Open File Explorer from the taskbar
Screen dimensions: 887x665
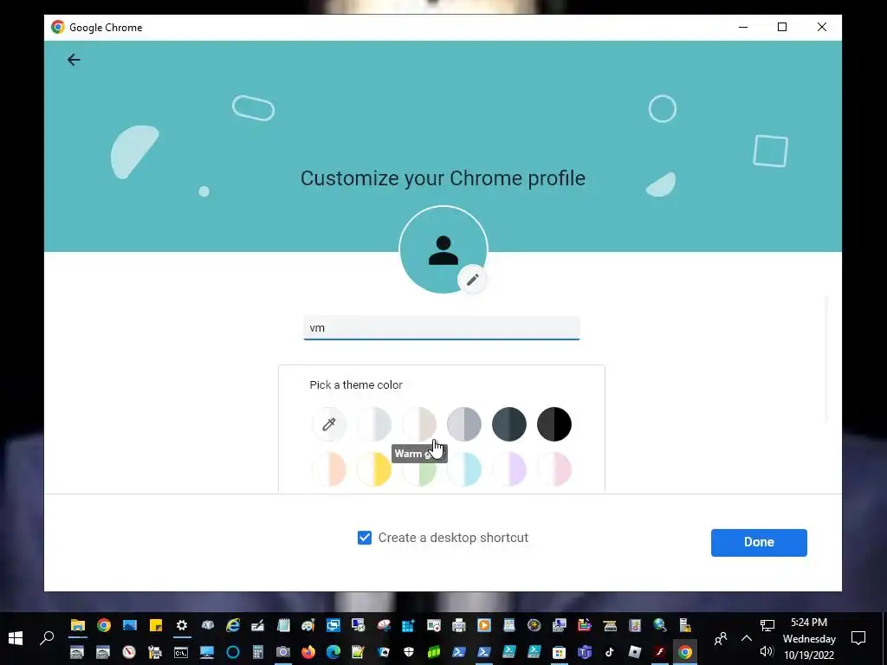coord(77,625)
